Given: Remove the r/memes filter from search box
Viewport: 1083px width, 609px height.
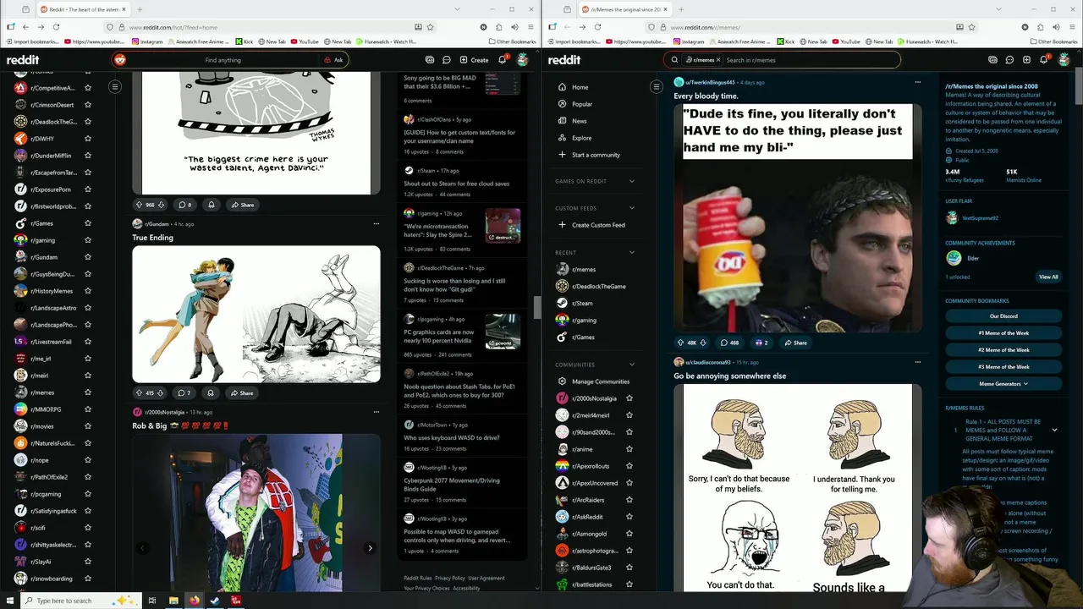Looking at the screenshot, I should (x=720, y=60).
